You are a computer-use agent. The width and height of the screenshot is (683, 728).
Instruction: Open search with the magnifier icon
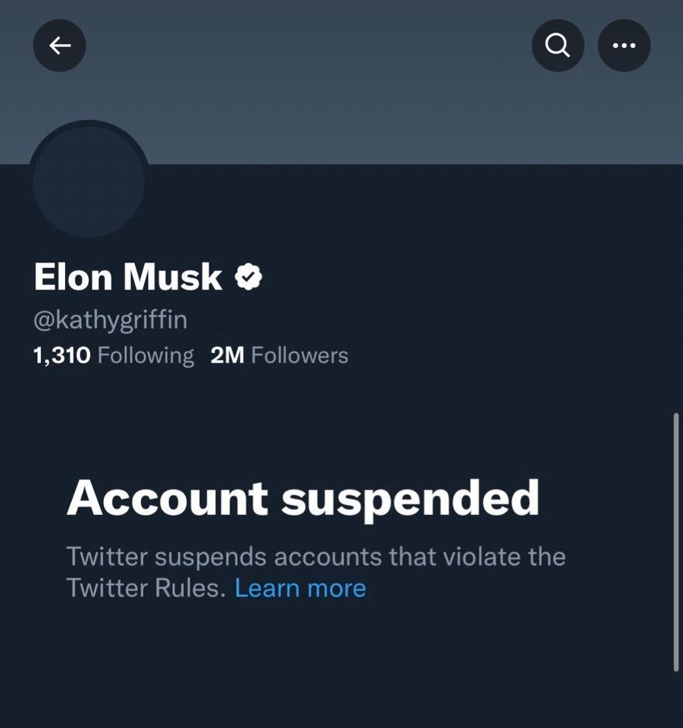coord(557,46)
